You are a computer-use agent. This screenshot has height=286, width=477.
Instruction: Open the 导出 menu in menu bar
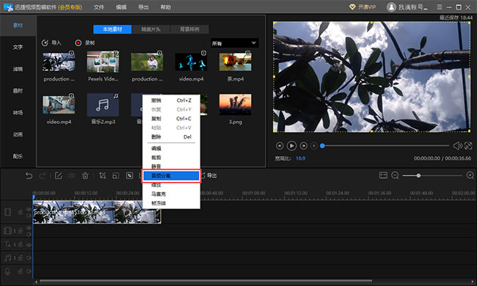click(143, 7)
